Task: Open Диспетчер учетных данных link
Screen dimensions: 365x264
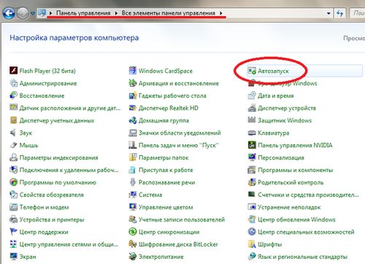Action: coord(57,120)
